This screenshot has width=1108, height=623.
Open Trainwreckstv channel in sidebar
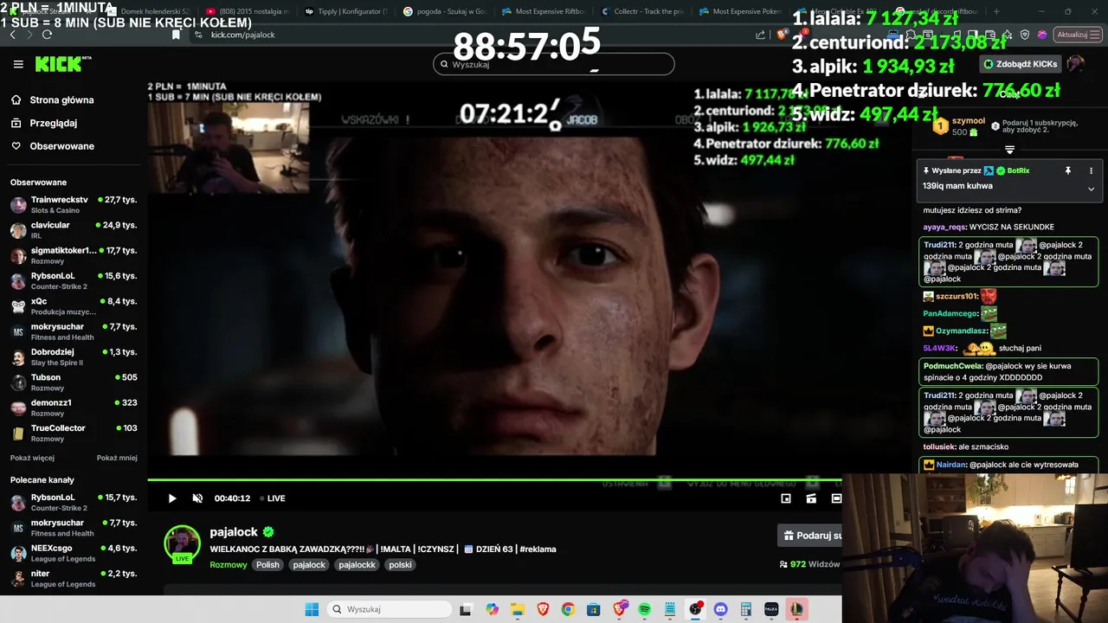click(74, 204)
